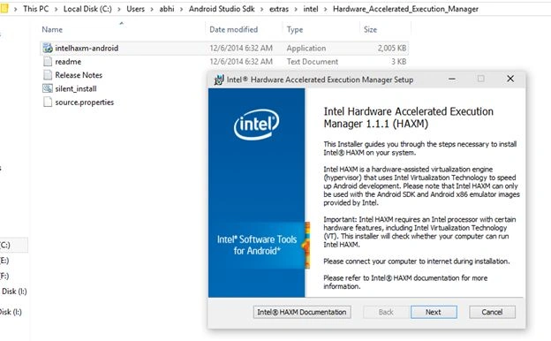Click the Intel Software Tools for Android banner
The width and height of the screenshot is (551, 341).
click(257, 245)
